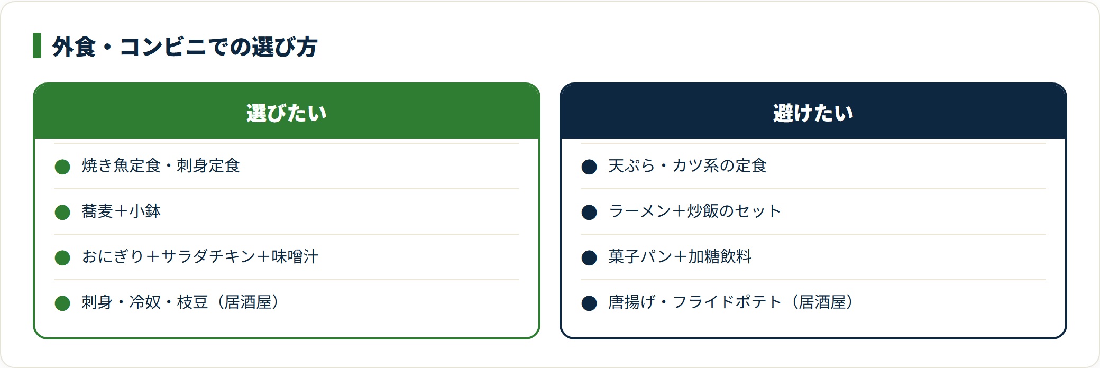Select the 唐揚げ・フライドポテト(居酒屋) text
Viewport: 1100px width, 368px height.
(x=731, y=302)
